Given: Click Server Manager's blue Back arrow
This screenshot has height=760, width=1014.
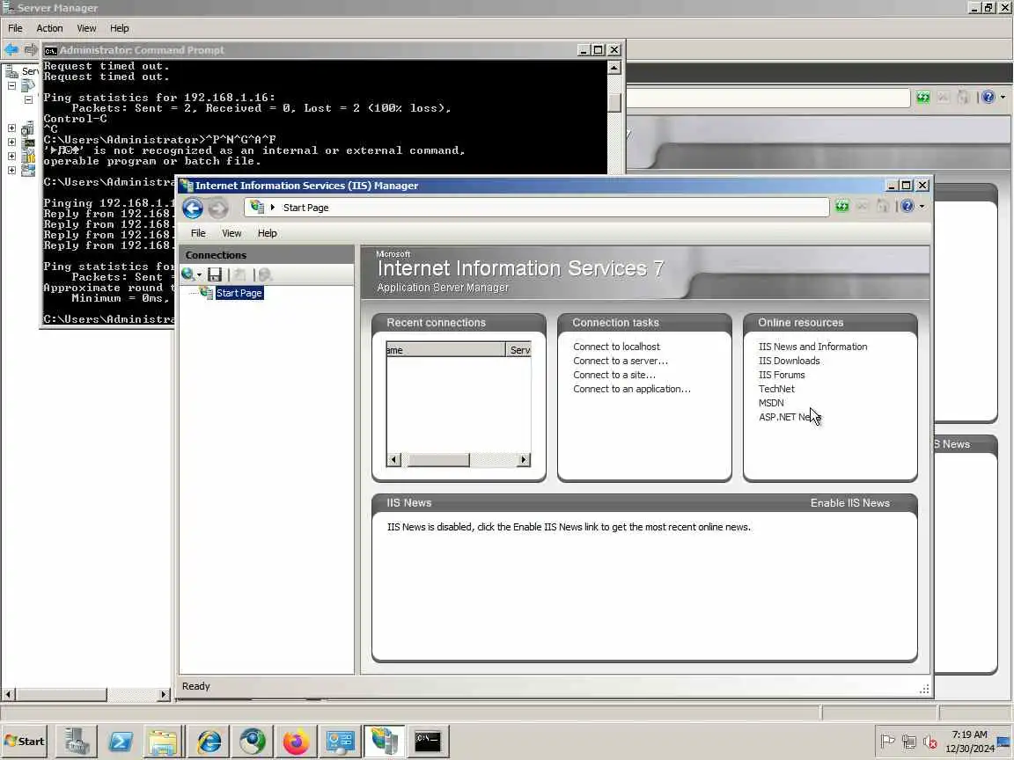Looking at the screenshot, I should (11, 50).
